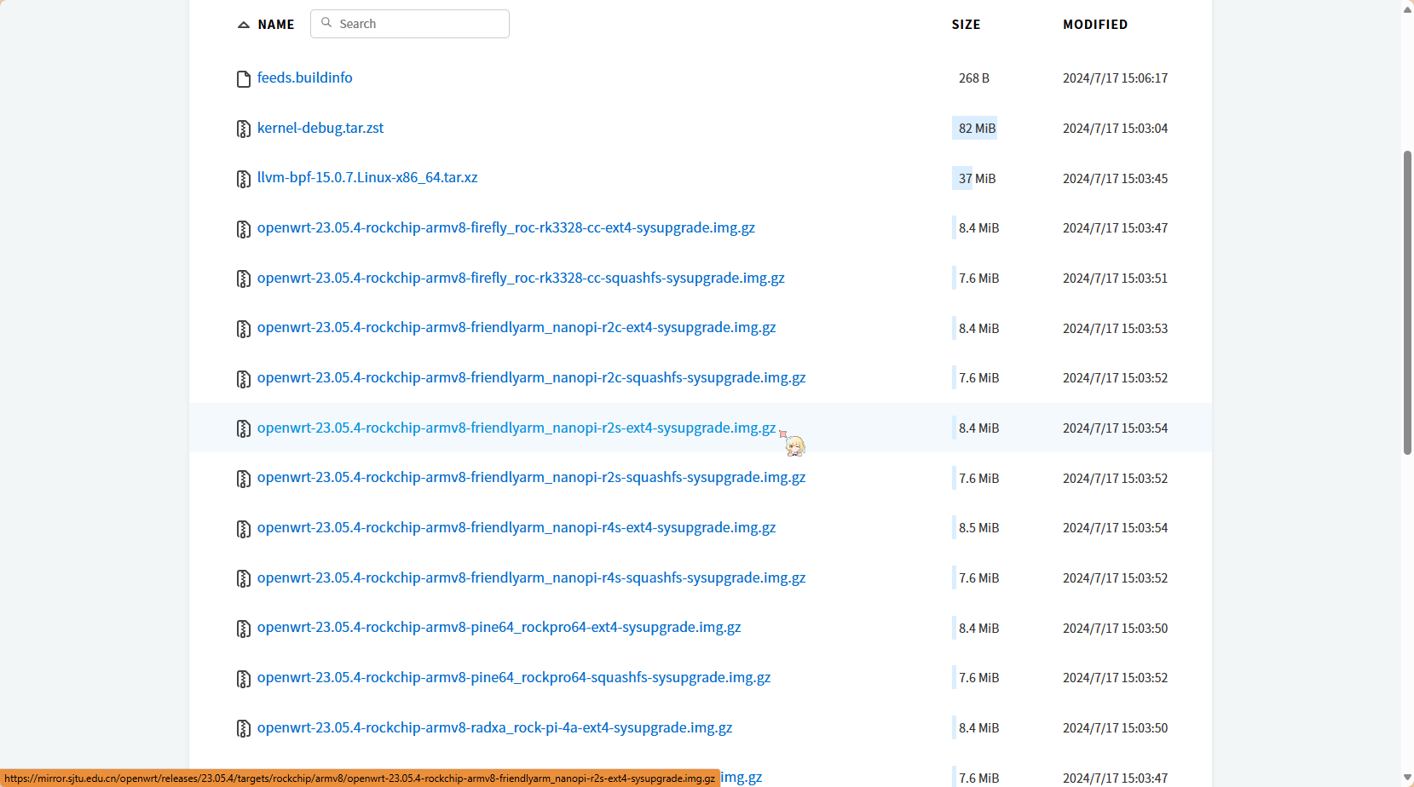Download kernel-debug.tar.zst
The width and height of the screenshot is (1414, 787).
point(320,128)
